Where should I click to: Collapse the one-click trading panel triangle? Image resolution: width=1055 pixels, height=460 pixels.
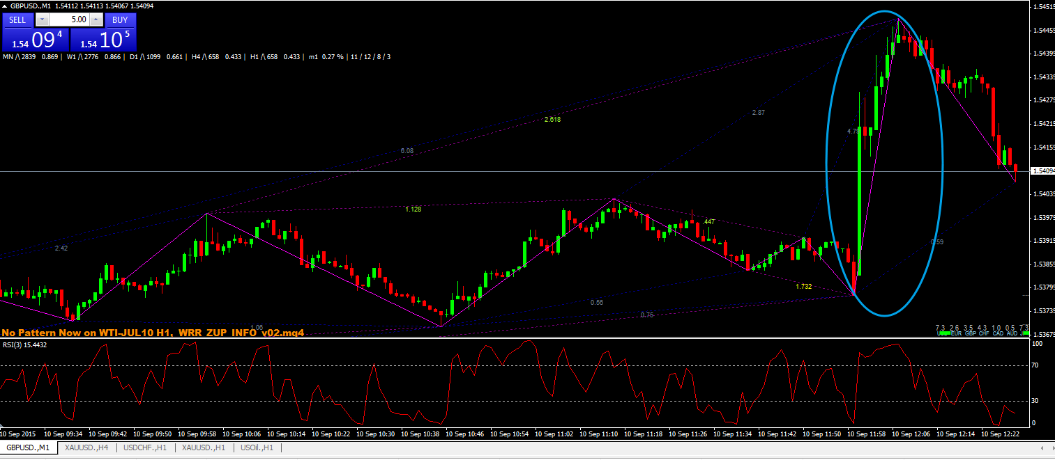5,6
